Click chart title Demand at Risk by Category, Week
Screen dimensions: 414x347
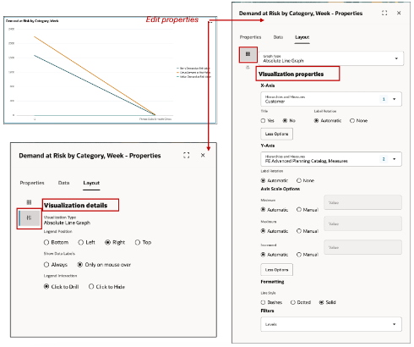(x=32, y=21)
